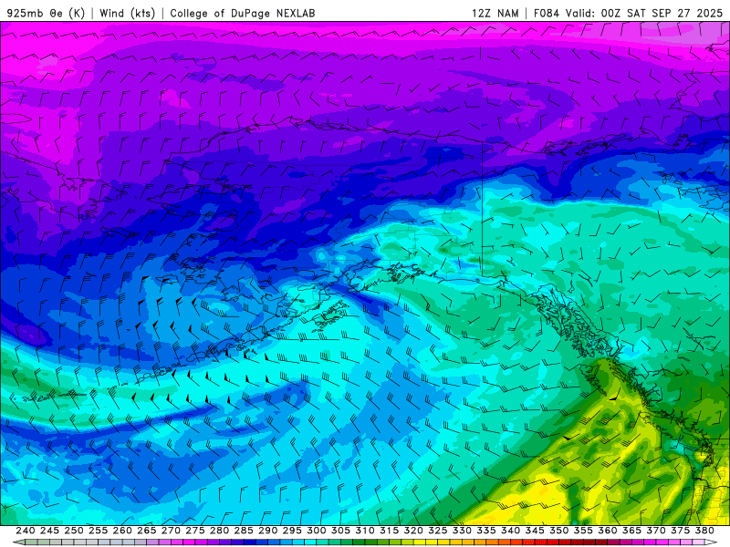Viewport: 730px width, 547px height.
Task: Click the 'Valid: 00Z SAT SEP 27 2025' text
Action: (x=644, y=13)
